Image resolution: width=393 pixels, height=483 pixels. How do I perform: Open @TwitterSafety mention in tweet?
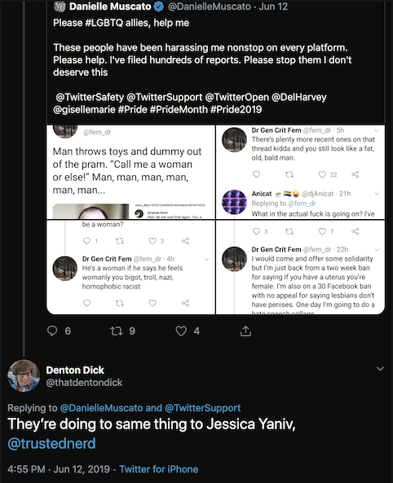90,97
